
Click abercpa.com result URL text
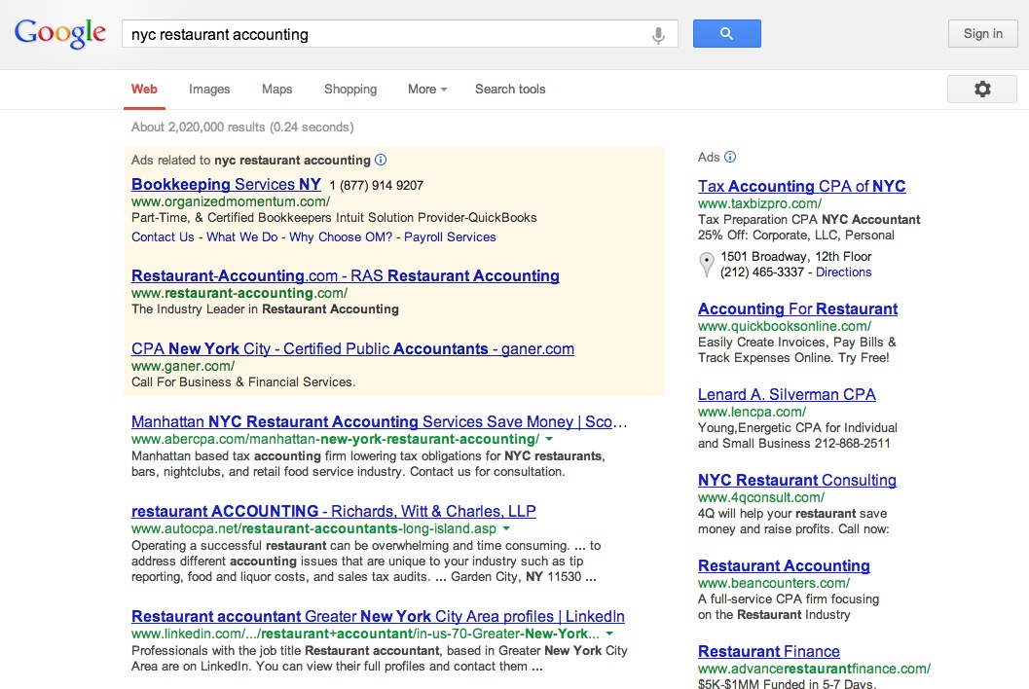coord(335,439)
